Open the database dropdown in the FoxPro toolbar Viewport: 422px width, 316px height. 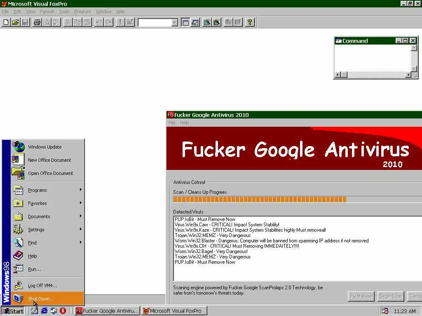(x=175, y=23)
